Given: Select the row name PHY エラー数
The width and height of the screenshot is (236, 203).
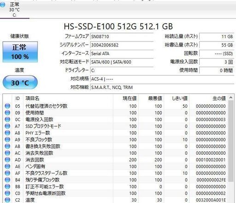Looking at the screenshot, I should click(38, 133).
